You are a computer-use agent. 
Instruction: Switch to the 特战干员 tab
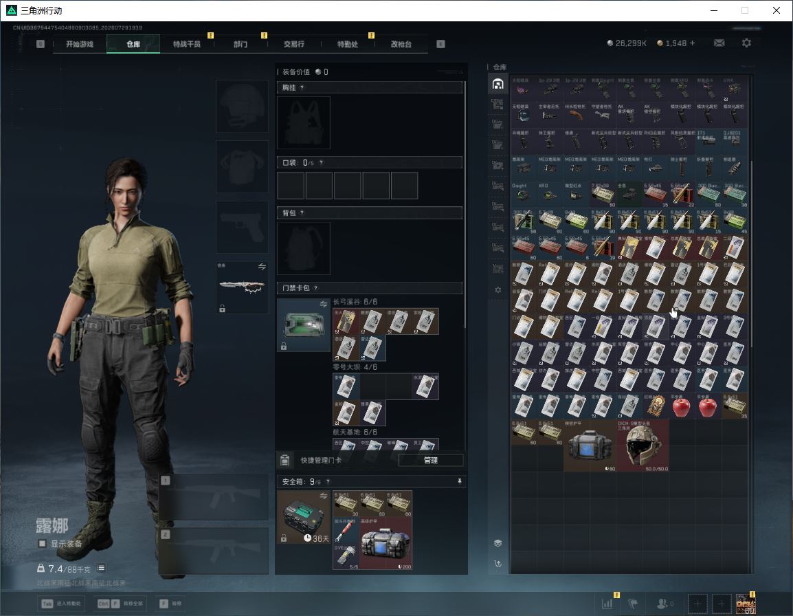(187, 44)
